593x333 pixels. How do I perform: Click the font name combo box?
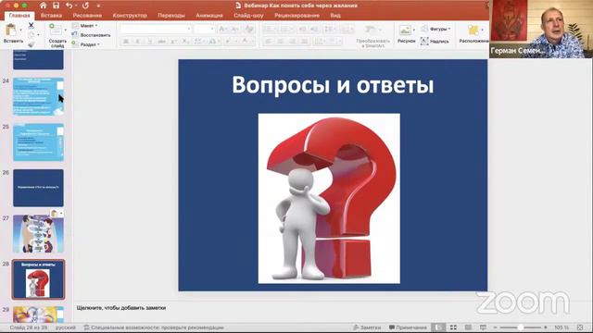tap(156, 29)
